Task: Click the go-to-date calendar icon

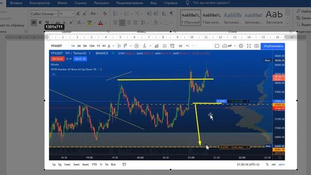Action: click(x=124, y=164)
